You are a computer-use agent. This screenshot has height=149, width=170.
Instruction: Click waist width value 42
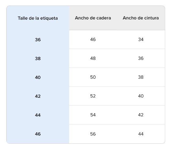[141, 115]
